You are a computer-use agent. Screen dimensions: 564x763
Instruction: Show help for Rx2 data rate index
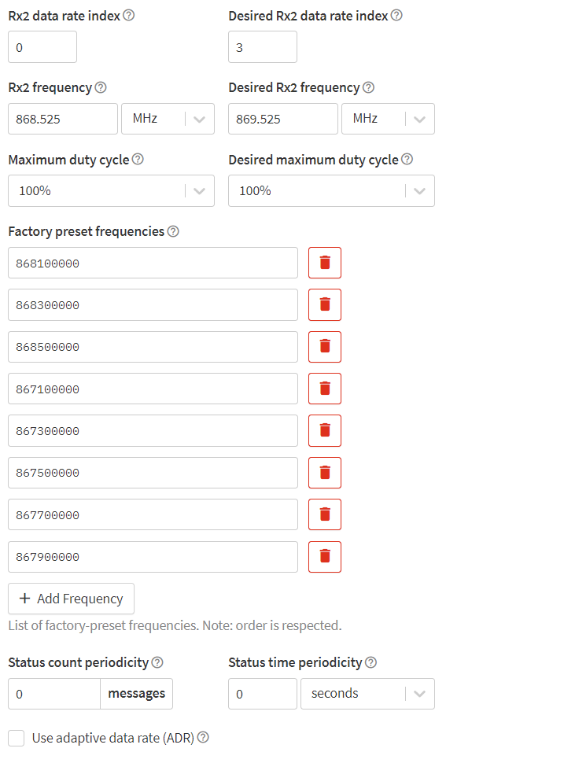point(128,15)
